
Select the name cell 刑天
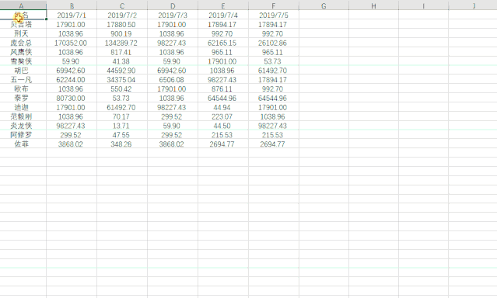tap(23, 33)
